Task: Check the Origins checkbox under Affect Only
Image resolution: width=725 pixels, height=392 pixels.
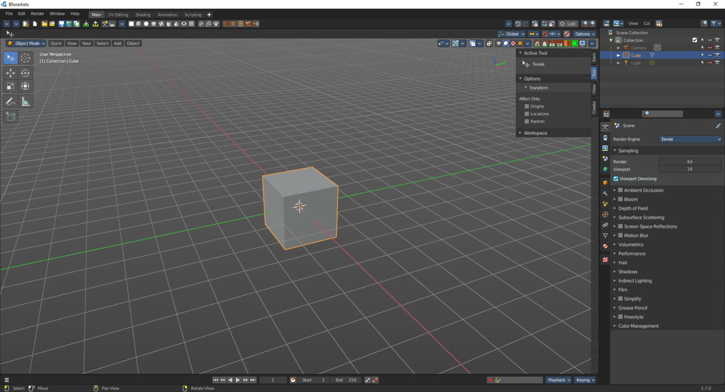Action: click(x=527, y=106)
